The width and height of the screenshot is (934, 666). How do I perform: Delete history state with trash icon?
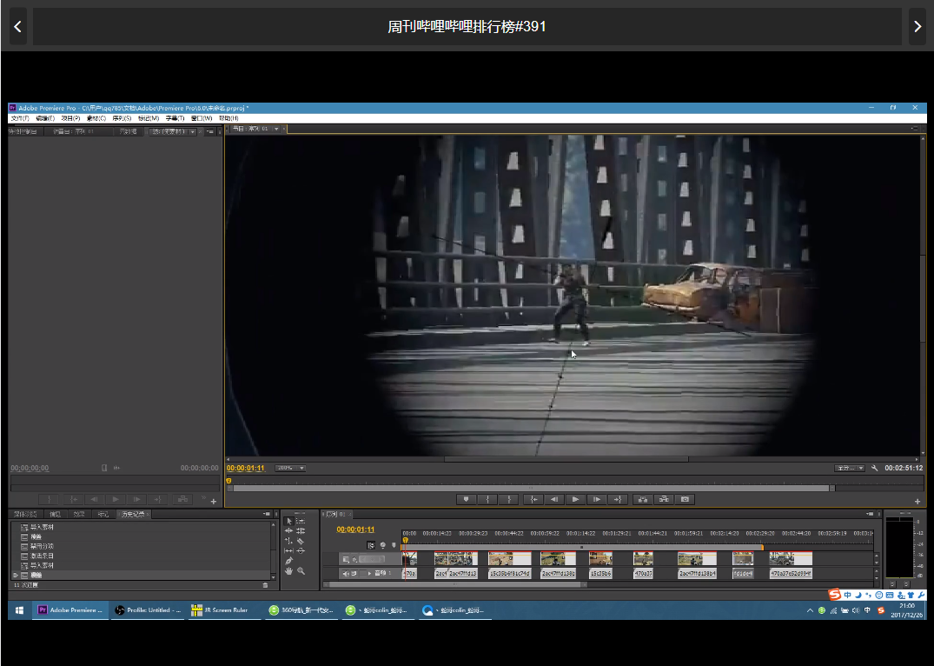(266, 585)
